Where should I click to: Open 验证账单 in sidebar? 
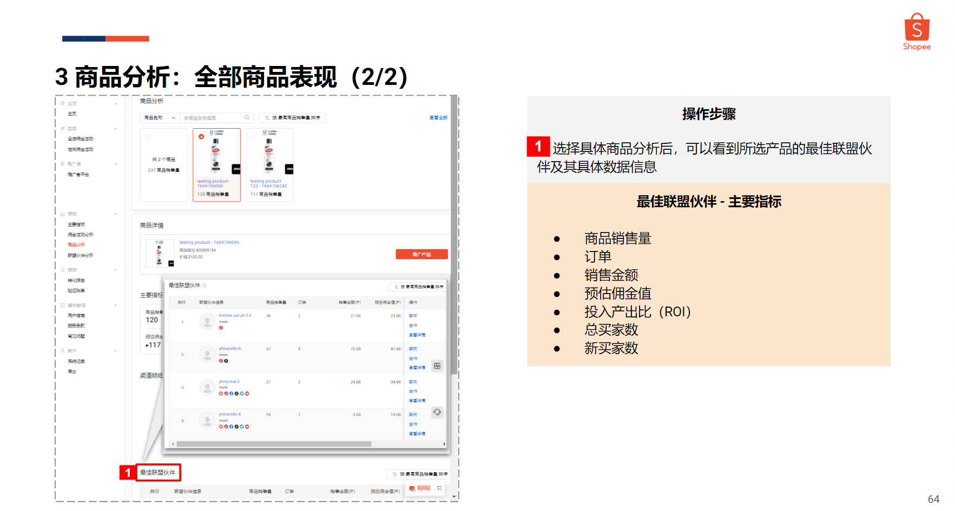pyautogui.click(x=76, y=290)
